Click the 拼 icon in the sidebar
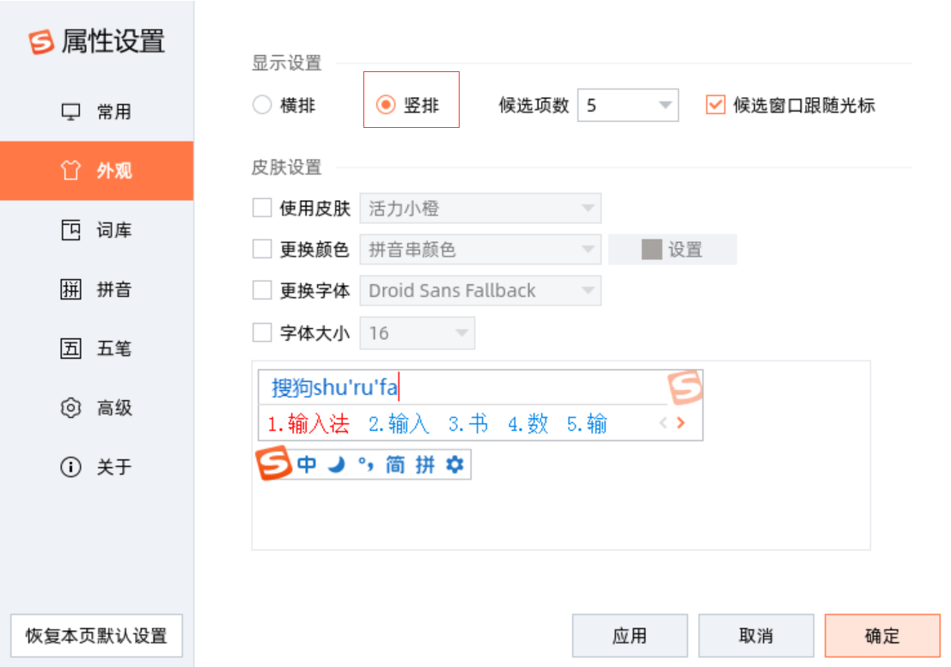Image resolution: width=951 pixels, height=667 pixels. pos(71,289)
